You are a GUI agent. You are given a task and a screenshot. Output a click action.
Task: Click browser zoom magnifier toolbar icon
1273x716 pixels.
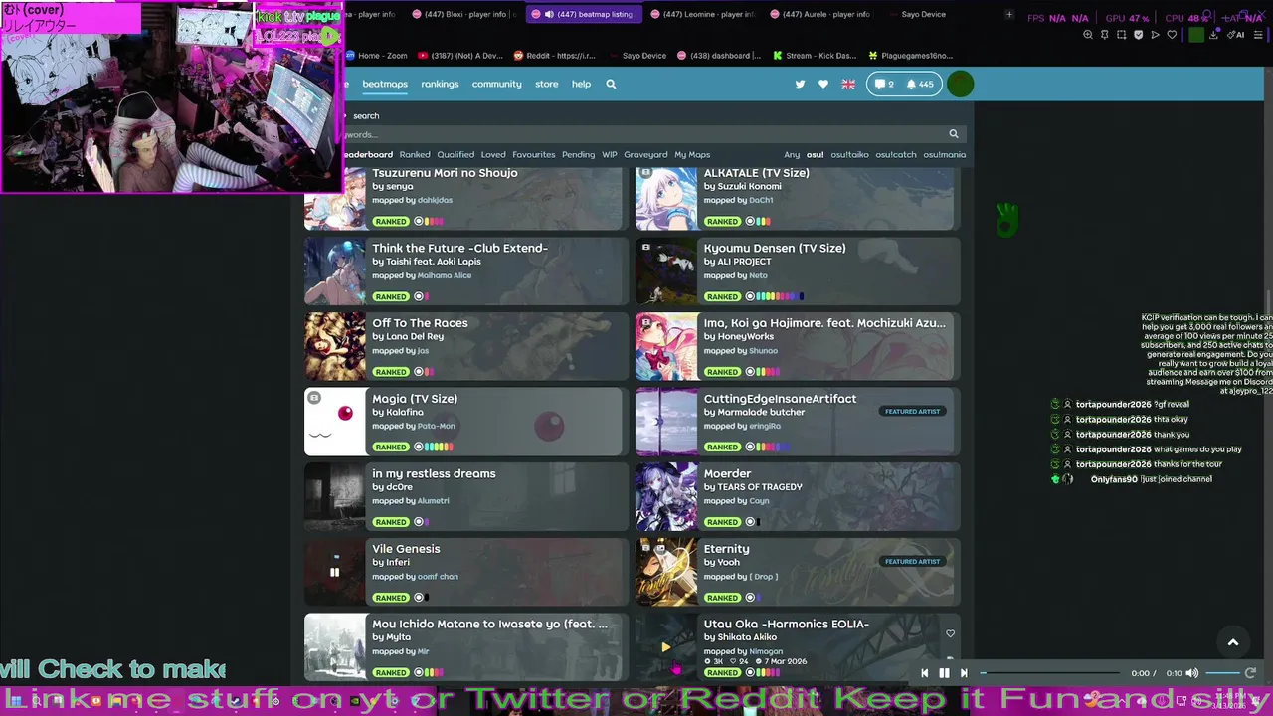[1087, 35]
